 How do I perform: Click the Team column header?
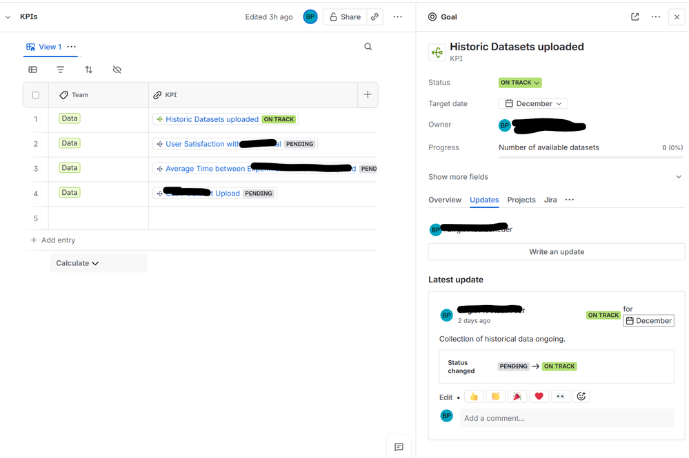pyautogui.click(x=99, y=95)
